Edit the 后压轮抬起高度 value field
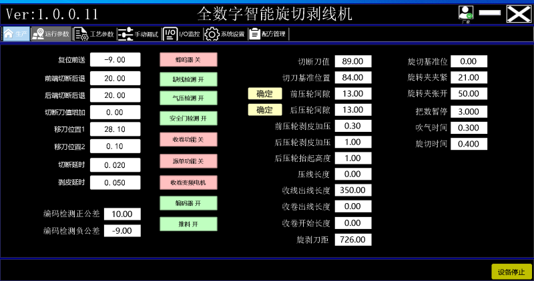Screen dimensions: 534x281 (353, 158)
